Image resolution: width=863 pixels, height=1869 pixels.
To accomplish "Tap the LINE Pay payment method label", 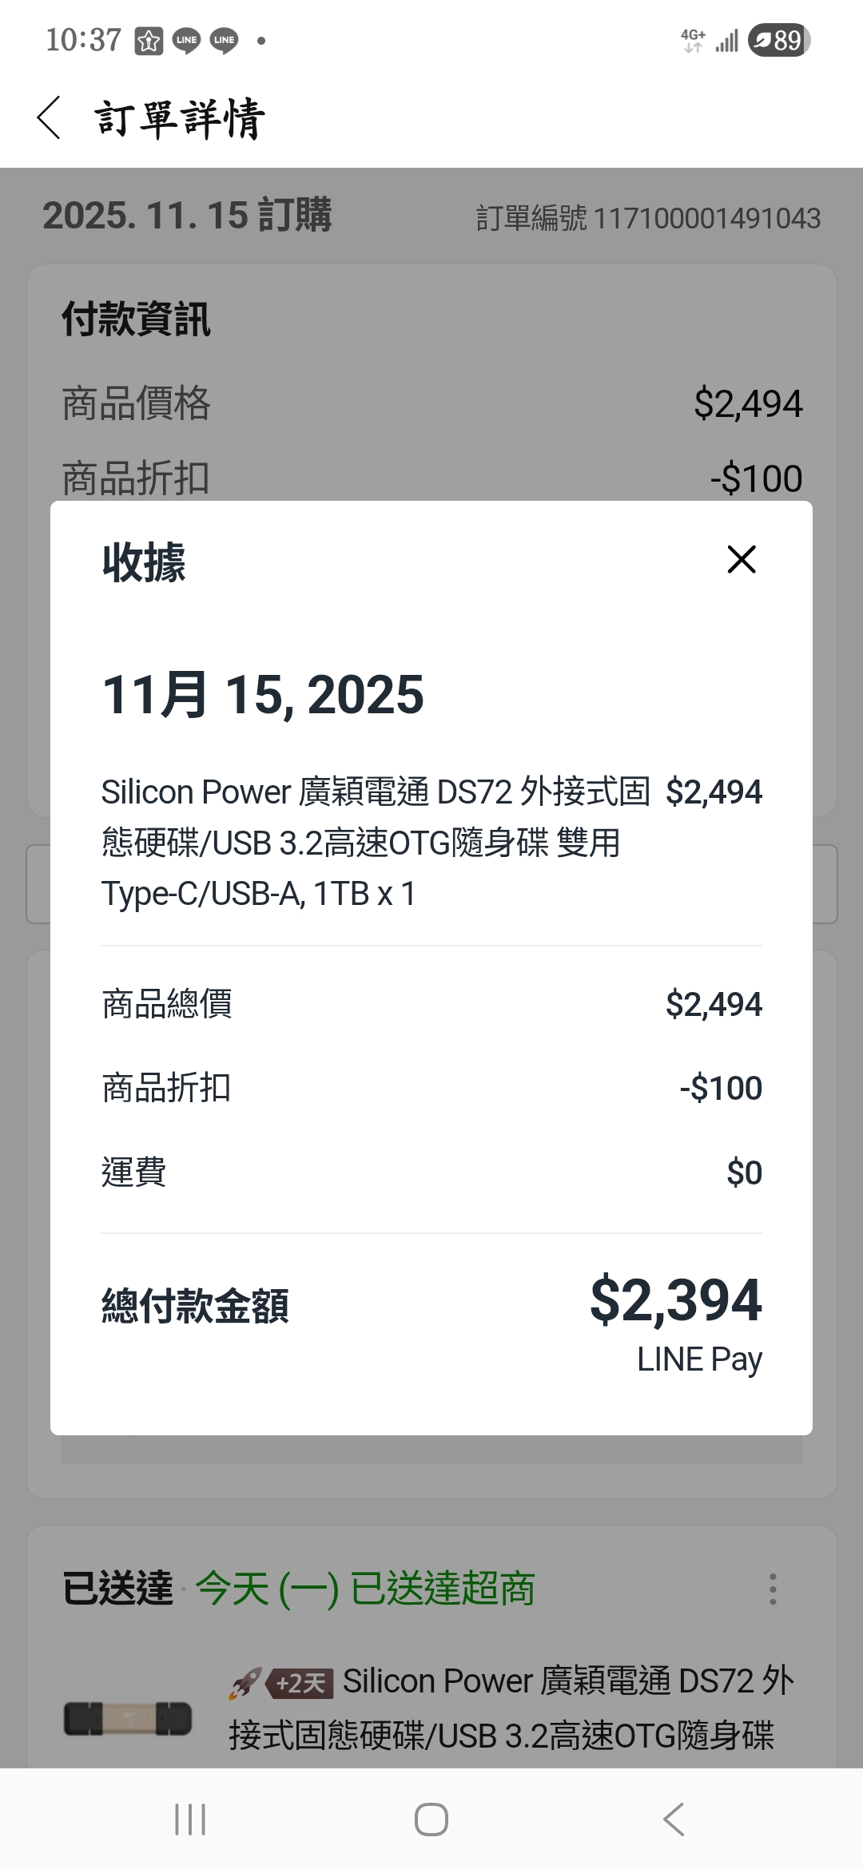I will tap(699, 1359).
